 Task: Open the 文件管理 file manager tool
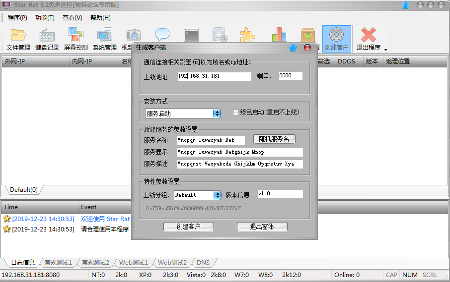click(18, 39)
